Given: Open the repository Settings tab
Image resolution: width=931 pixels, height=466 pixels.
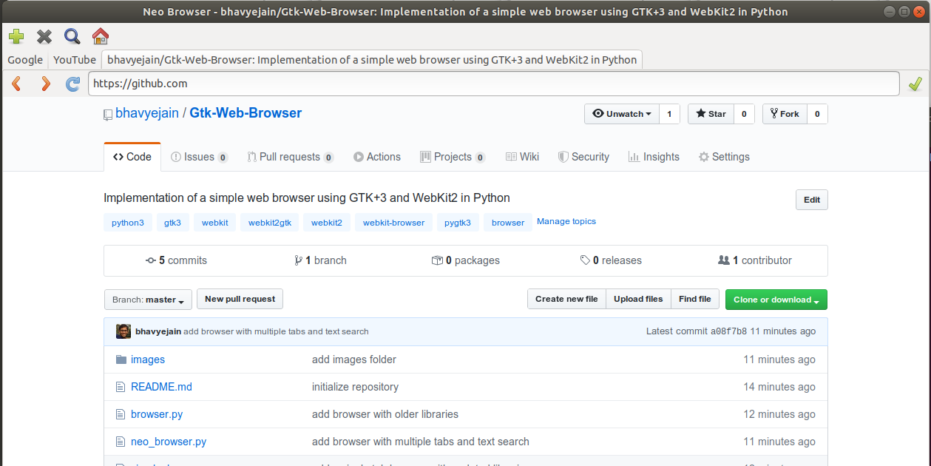Looking at the screenshot, I should pyautogui.click(x=724, y=157).
